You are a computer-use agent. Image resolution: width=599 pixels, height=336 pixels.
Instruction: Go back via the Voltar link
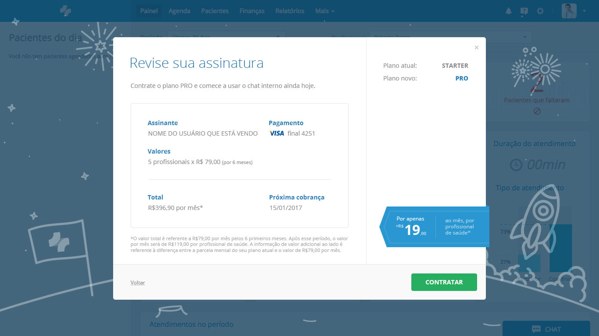(x=138, y=283)
